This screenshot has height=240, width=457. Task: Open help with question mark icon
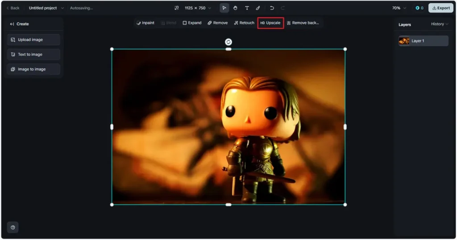[12, 228]
